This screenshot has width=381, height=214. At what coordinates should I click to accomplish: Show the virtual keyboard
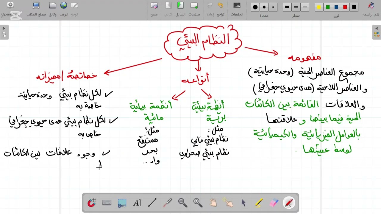tap(107, 203)
